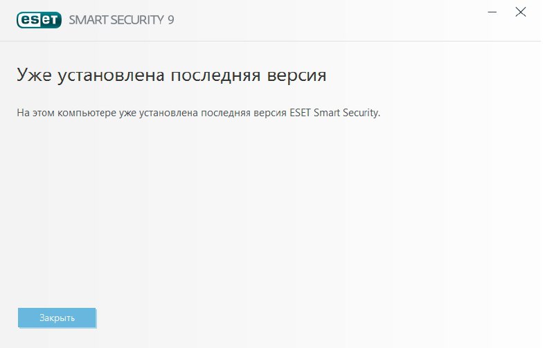Screen dimensions: 554x348
Task: Minimize the ESET installer window
Action: tap(492, 12)
